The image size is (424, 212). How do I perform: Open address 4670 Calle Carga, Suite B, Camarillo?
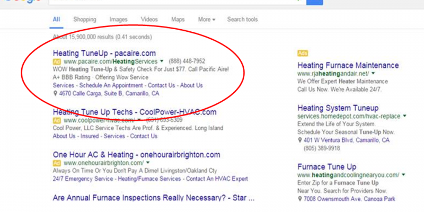[109, 94]
